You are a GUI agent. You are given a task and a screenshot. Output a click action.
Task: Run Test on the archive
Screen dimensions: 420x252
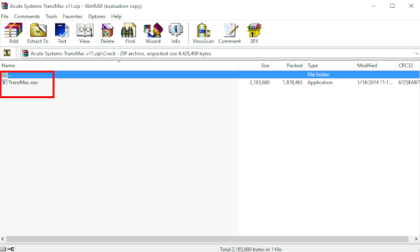coord(62,33)
